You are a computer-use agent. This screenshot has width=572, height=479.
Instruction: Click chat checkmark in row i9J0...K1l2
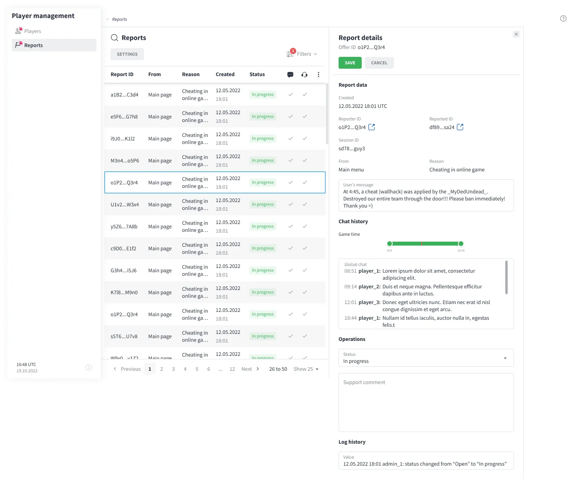click(290, 138)
